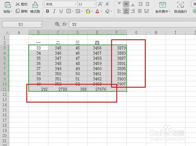Open Merge and Center dropdown arrow
Screen dimensions: 196x146
pyautogui.click(x=170, y=11)
